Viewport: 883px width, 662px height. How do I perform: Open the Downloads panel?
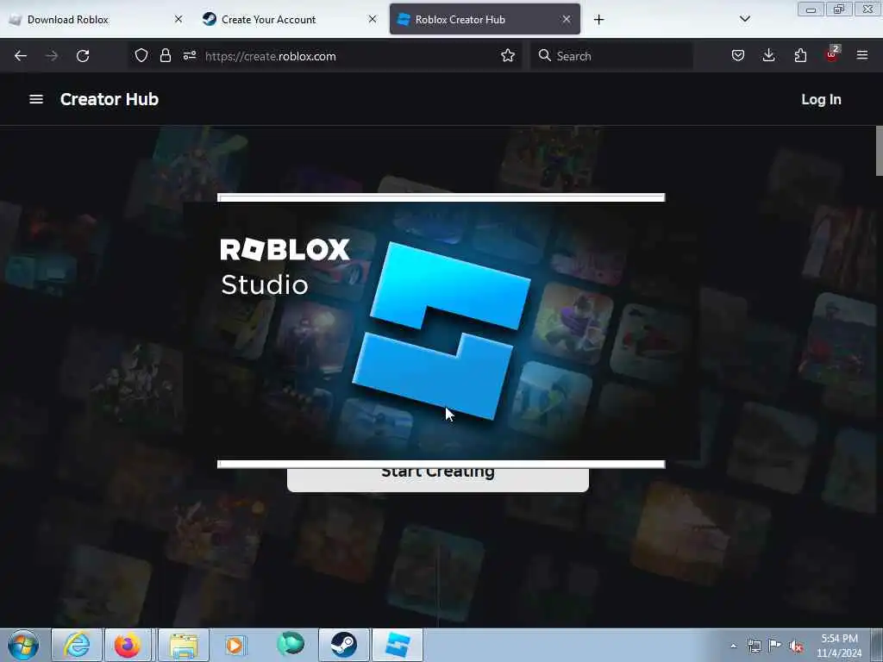[x=768, y=56]
